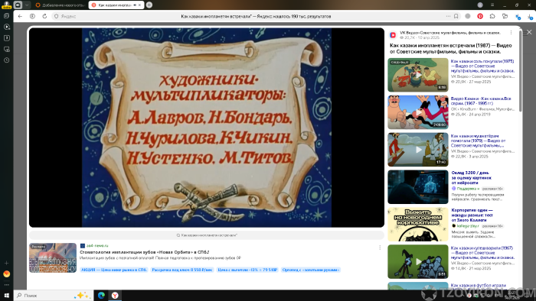Open the 'Как казаки мушкетёрам помогали (1979)' link
Viewport: 536px width, 301px height.
coord(478,141)
